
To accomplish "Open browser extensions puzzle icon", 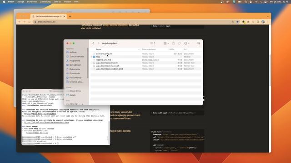I will click(x=249, y=22).
